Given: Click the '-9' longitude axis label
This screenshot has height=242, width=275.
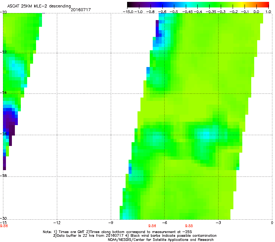Looking at the screenshot, I should pos(110,223).
